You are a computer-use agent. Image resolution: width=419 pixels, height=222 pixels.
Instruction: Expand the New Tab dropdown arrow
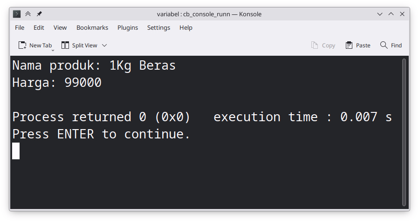[53, 49]
